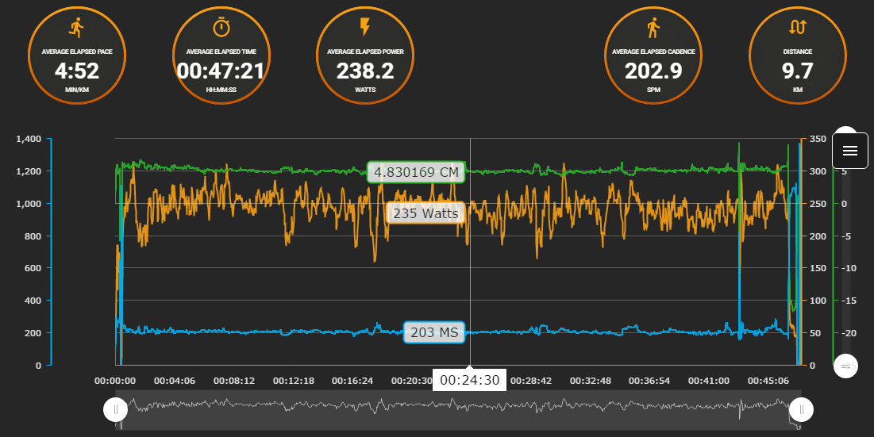Click the left handle of time range slider
The height and width of the screenshot is (437, 874).
click(x=116, y=409)
